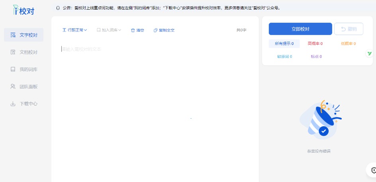Image resolution: width=376 pixels, height=182 pixels.
Task: Expand the 行距正常 line spacing dropdown
Action: pos(74,30)
